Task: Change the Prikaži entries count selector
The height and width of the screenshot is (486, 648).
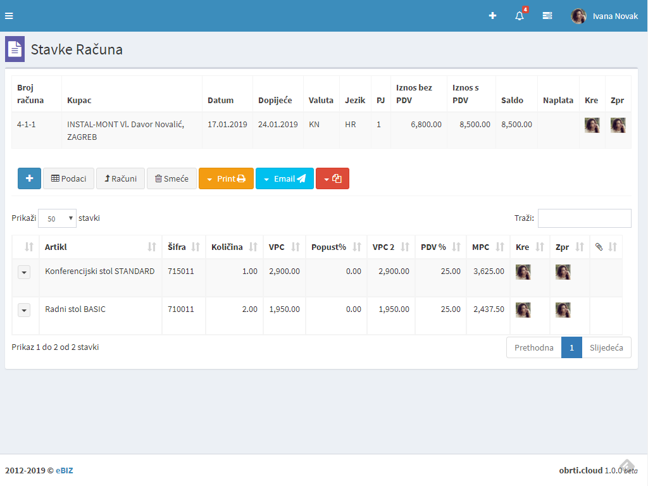Action: [x=57, y=218]
